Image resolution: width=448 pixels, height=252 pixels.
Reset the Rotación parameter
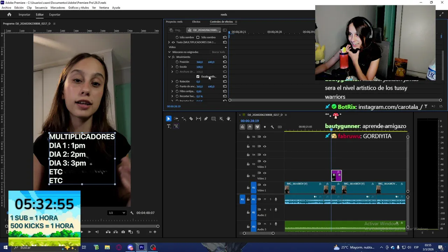coord(225,82)
